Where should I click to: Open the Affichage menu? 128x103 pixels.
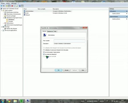[14, 3]
